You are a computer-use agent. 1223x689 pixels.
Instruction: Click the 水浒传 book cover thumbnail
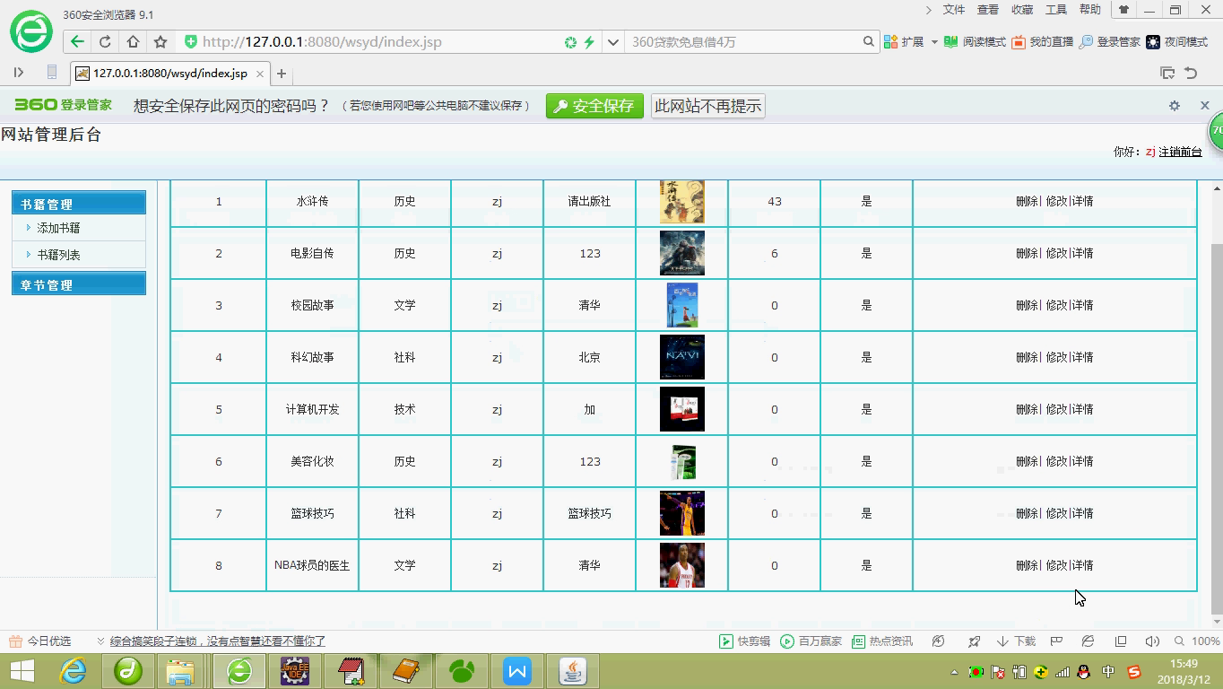click(682, 201)
